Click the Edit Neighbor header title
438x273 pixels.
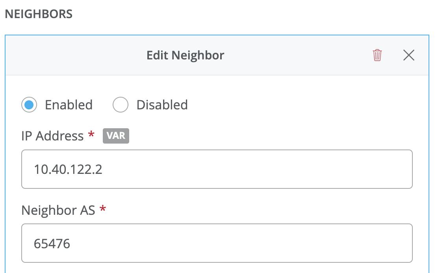(185, 55)
